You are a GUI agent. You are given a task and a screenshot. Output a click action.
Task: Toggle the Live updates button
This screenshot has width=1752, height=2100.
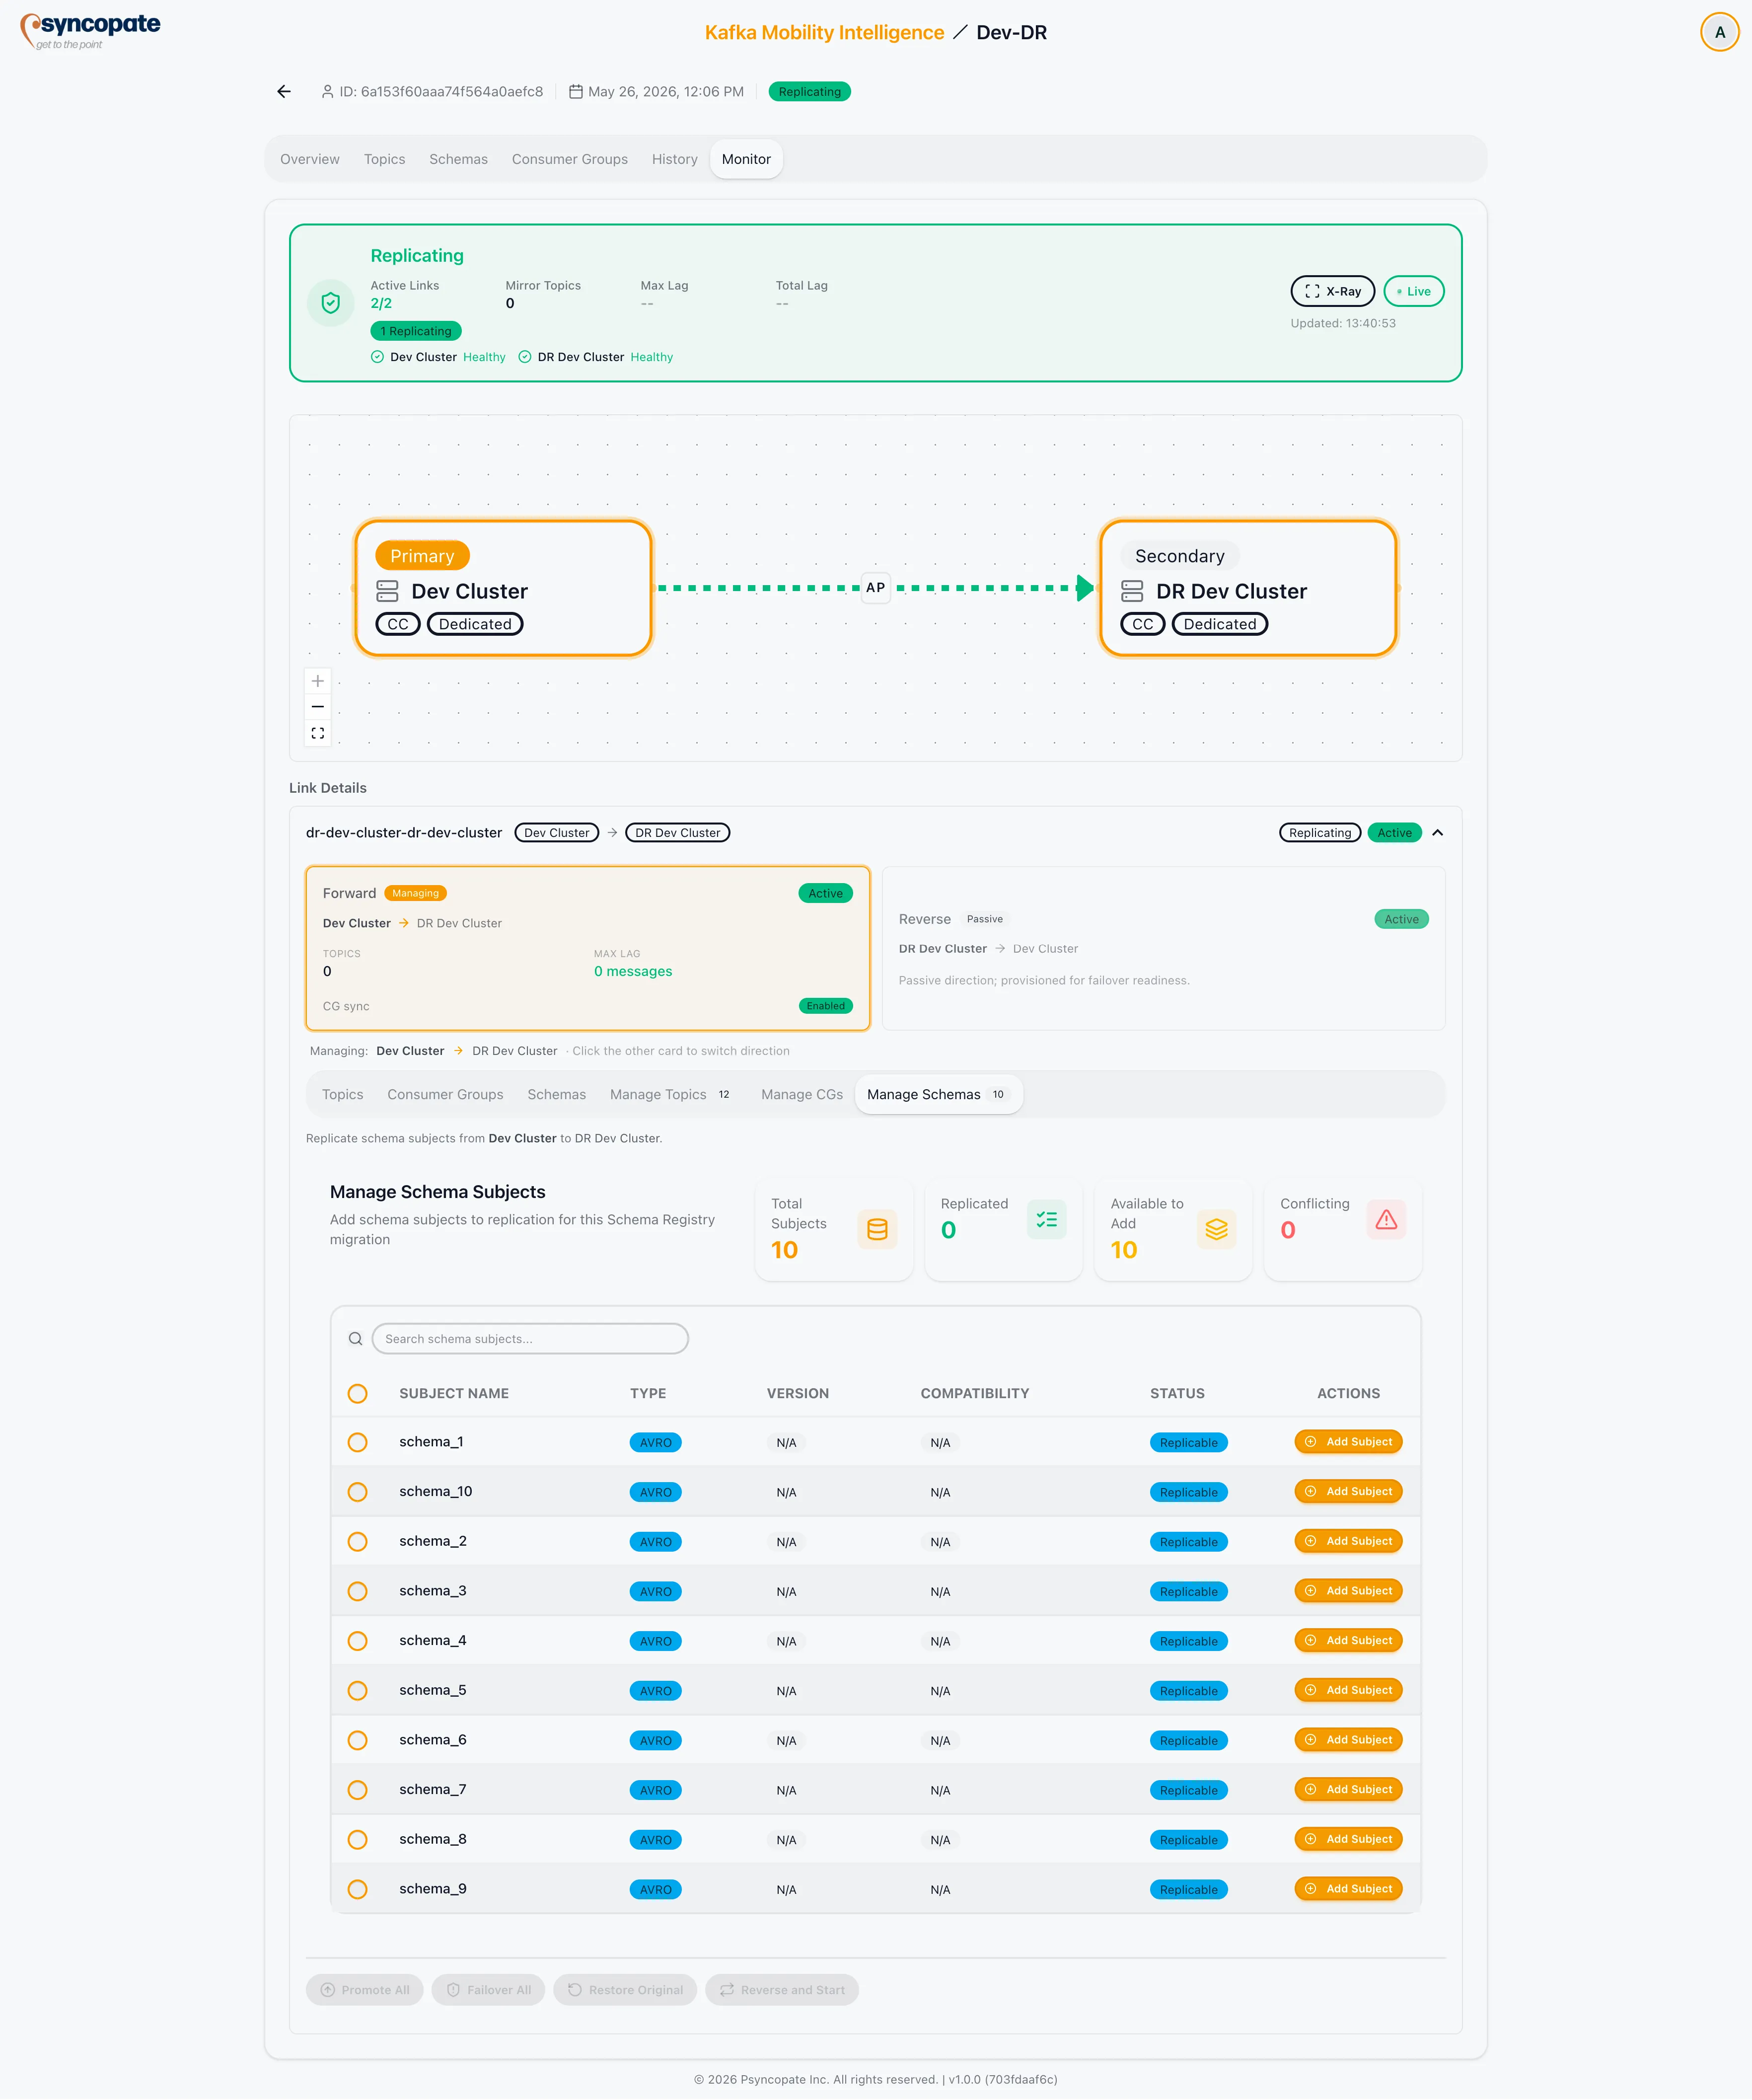(1413, 291)
